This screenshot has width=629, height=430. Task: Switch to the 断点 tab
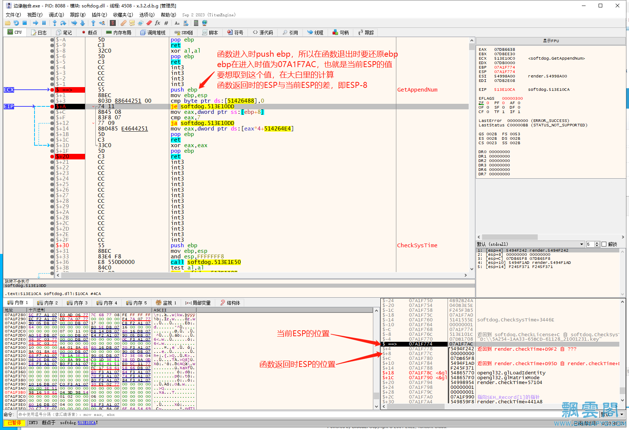tap(89, 33)
